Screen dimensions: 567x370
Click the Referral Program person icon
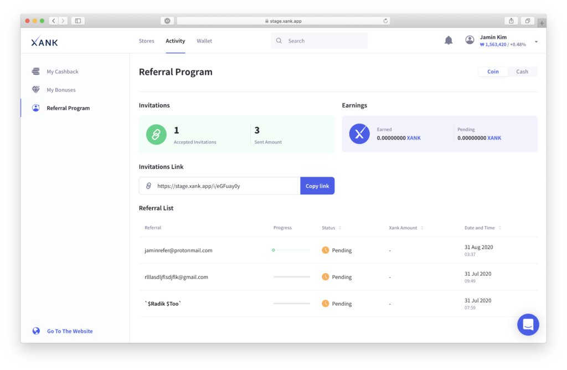click(x=36, y=108)
